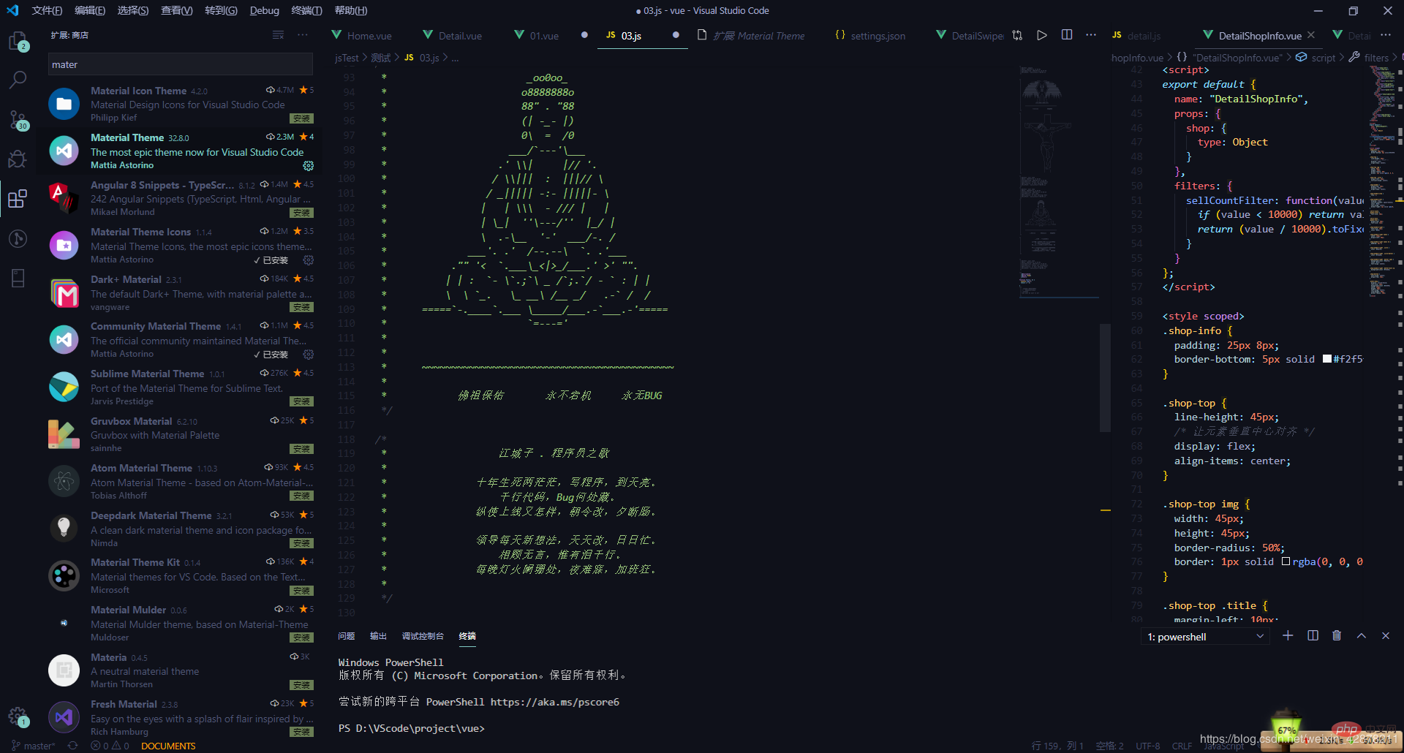Install the Sublime Material Theme extension
The width and height of the screenshot is (1404, 753).
(301, 401)
